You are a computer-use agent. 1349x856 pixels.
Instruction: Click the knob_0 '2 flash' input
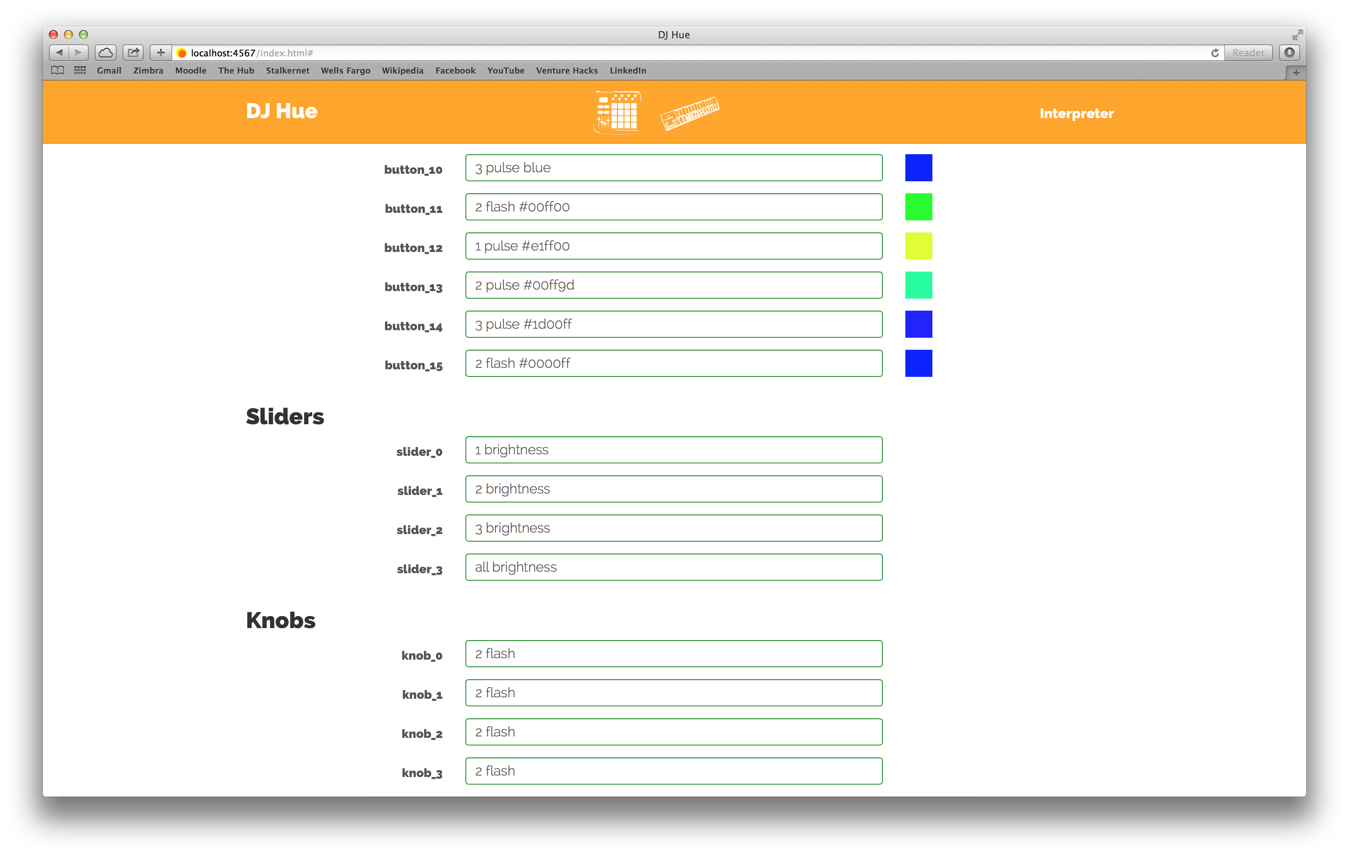(x=673, y=654)
